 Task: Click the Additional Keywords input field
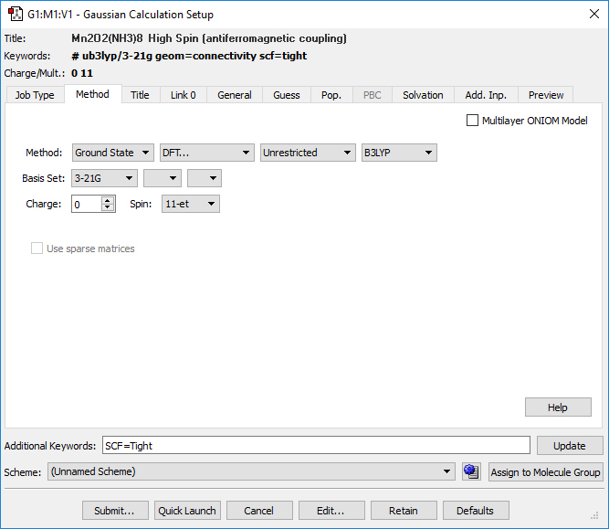[316, 445]
